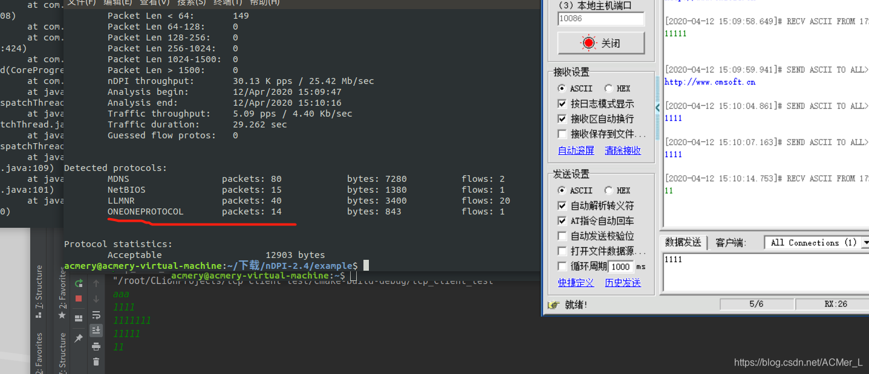869x374 pixels.
Task: Click the ONEONEPROTOCOL row in terminal output
Action: (x=306, y=211)
